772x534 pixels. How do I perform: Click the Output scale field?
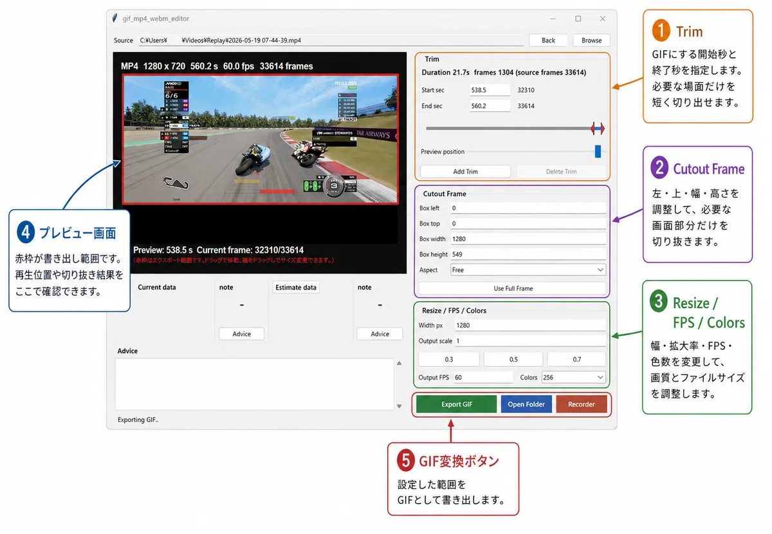click(531, 341)
